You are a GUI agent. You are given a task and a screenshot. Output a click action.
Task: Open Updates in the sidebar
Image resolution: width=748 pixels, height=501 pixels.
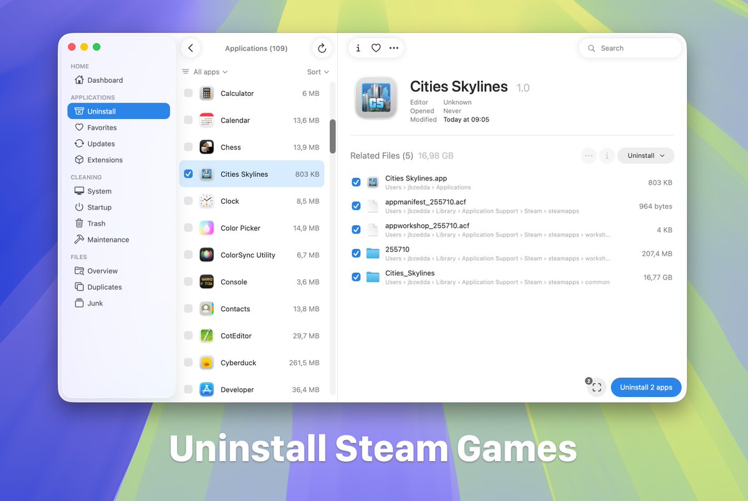(x=118, y=144)
